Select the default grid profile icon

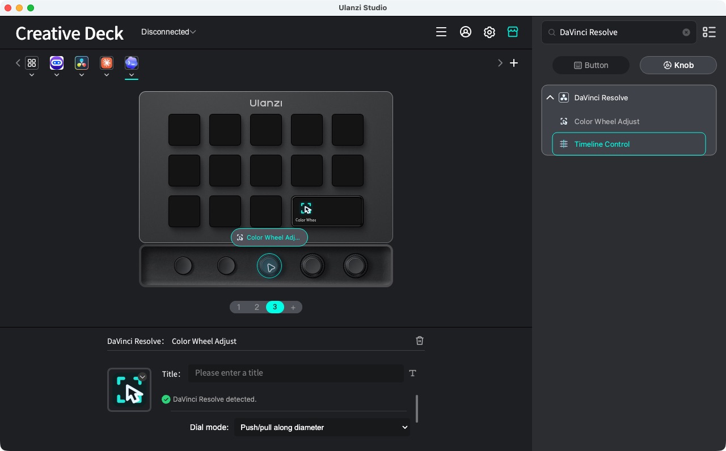[x=32, y=63]
